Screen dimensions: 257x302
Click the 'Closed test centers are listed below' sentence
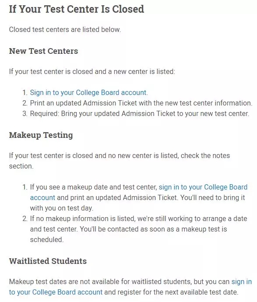[x=65, y=30]
